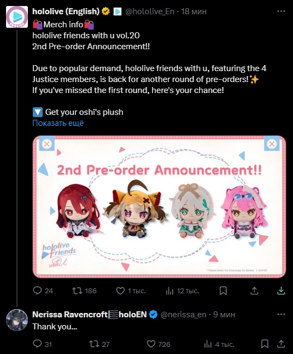Open the 2nd Pre-order Announcement image
Viewport: 293px width, 354px height.
(159, 207)
